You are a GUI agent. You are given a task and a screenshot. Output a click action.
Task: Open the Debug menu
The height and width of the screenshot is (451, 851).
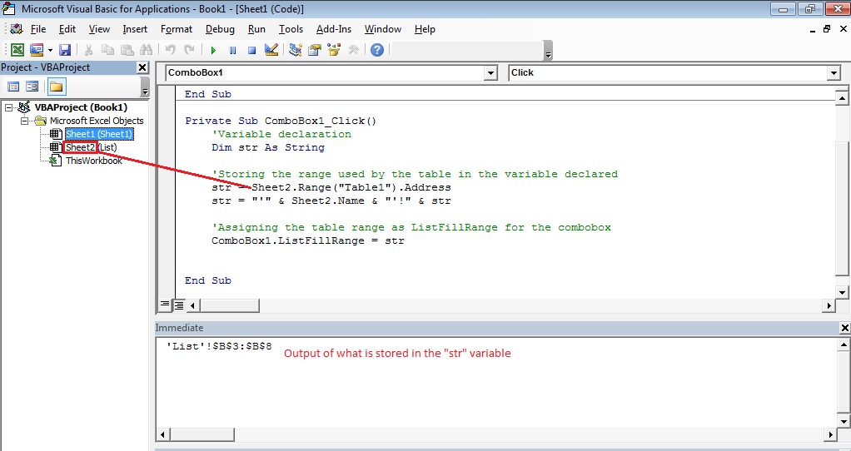pos(220,29)
